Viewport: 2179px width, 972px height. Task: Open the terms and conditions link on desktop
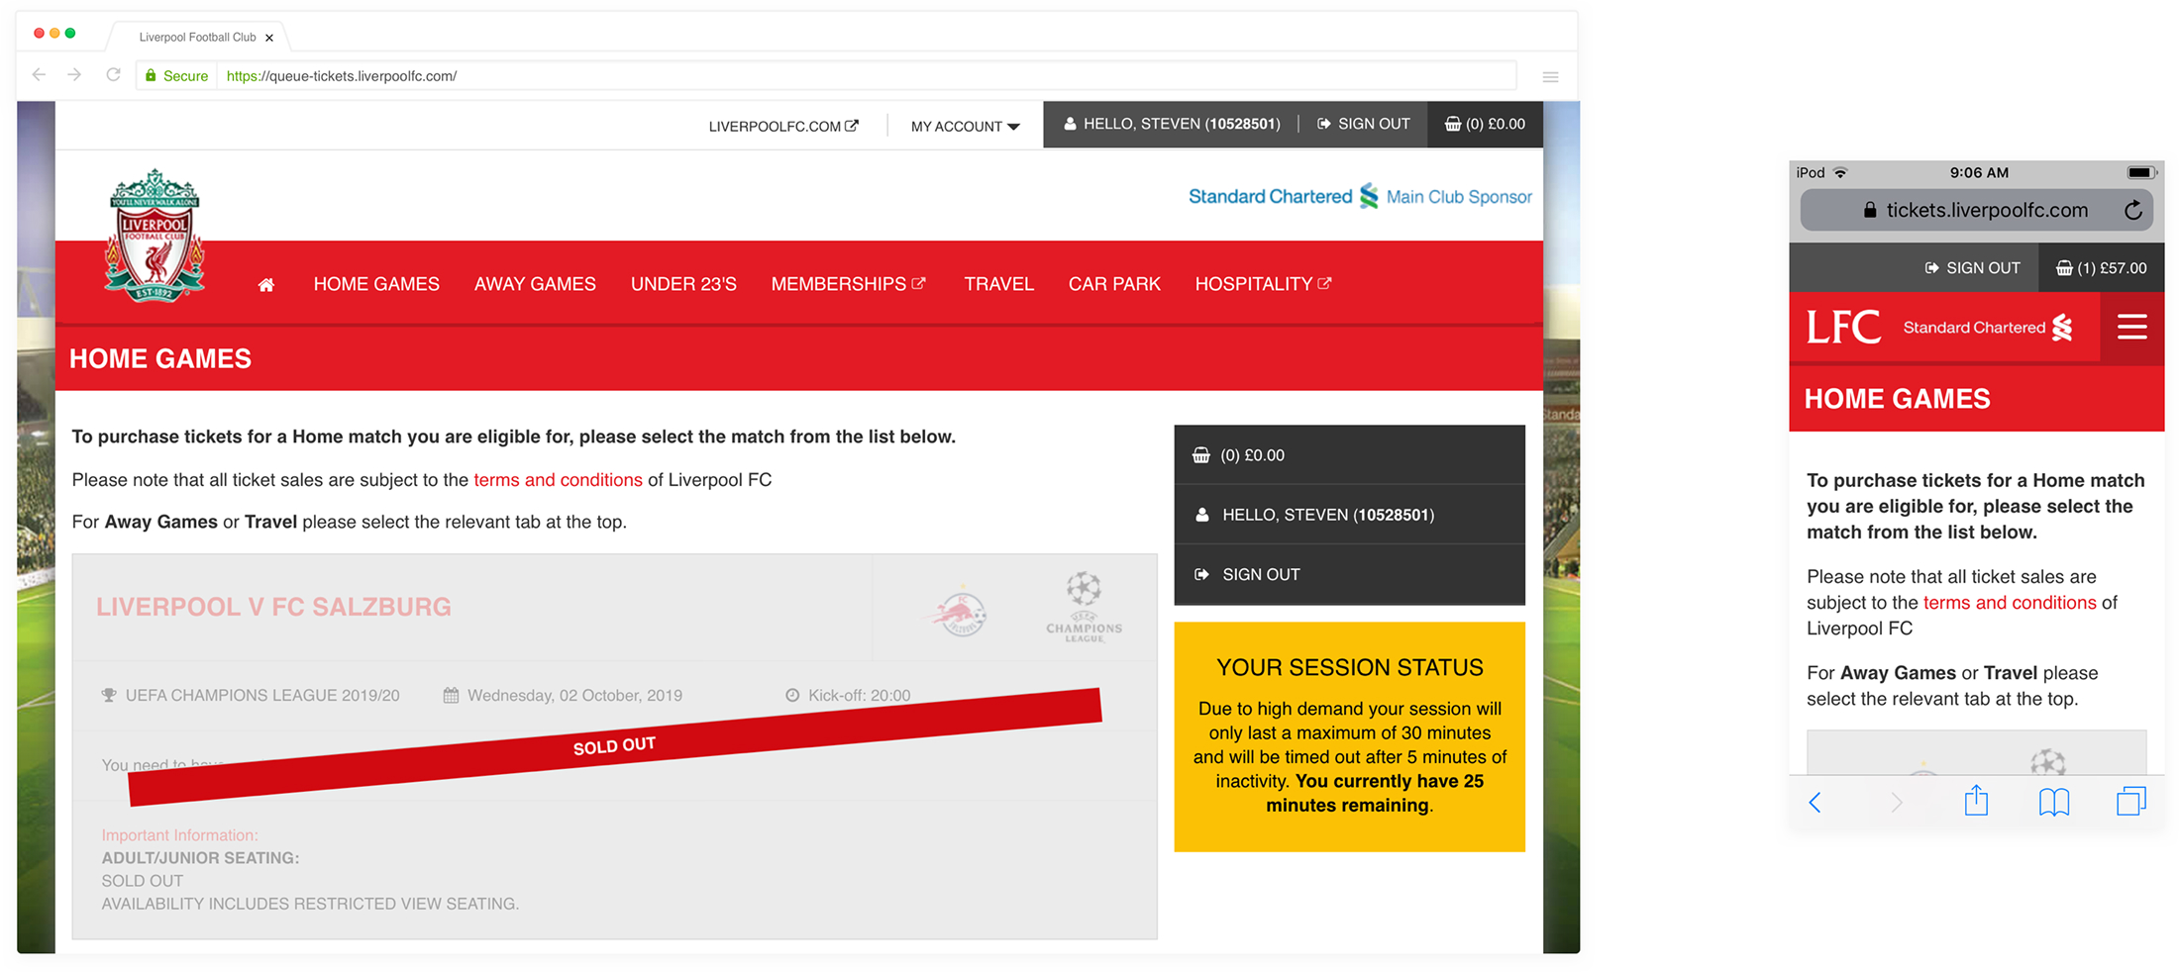coord(558,480)
